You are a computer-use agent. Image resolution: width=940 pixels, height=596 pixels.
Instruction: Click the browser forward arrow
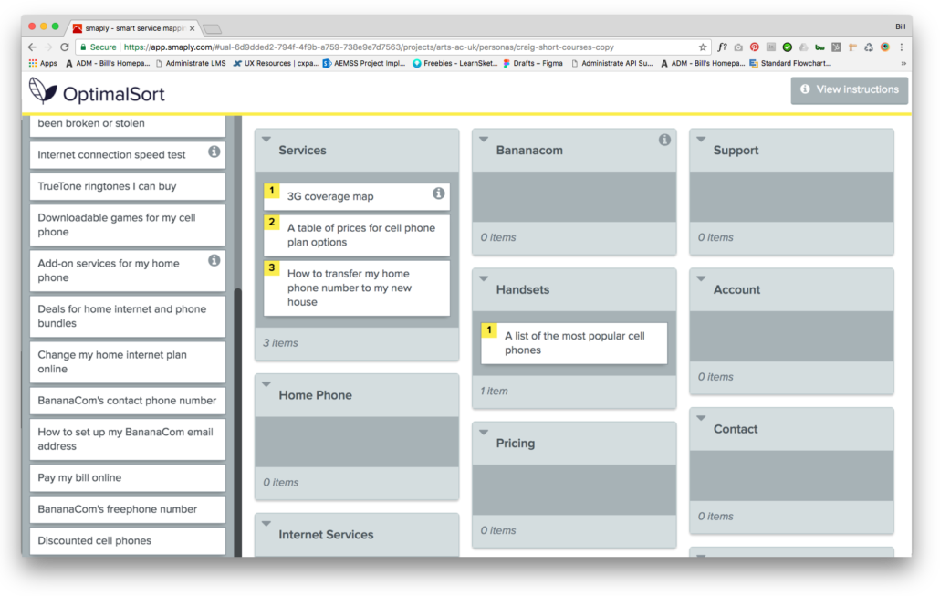[x=48, y=47]
